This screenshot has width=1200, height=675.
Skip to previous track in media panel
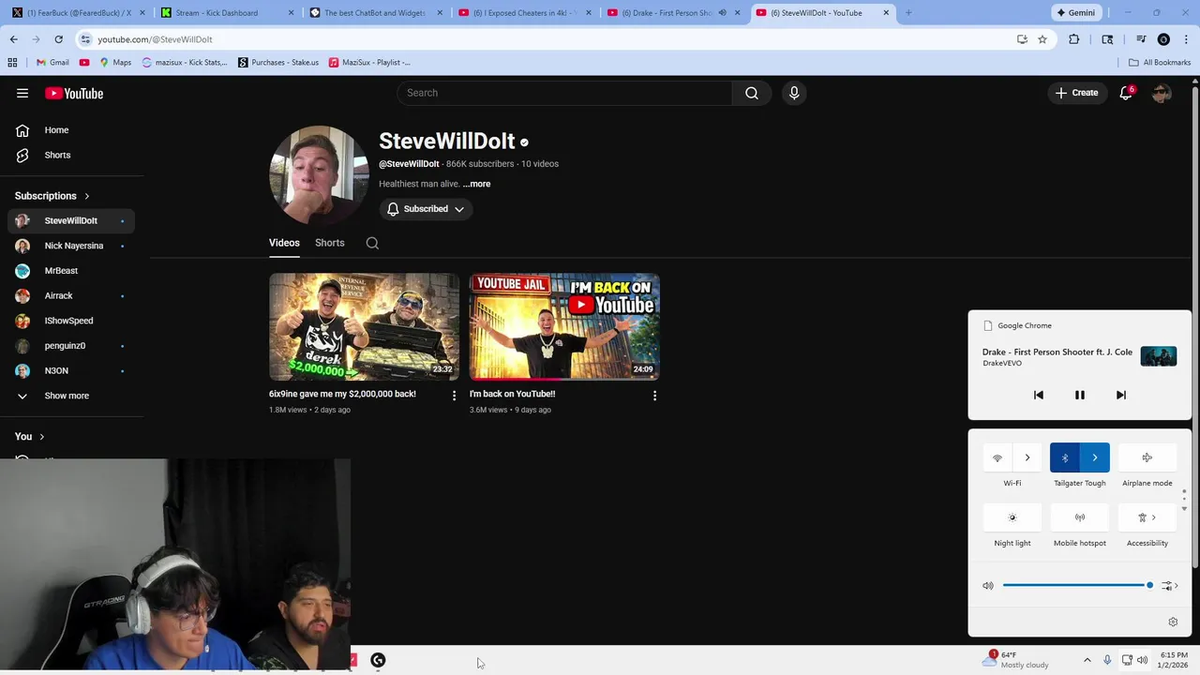click(x=1039, y=396)
